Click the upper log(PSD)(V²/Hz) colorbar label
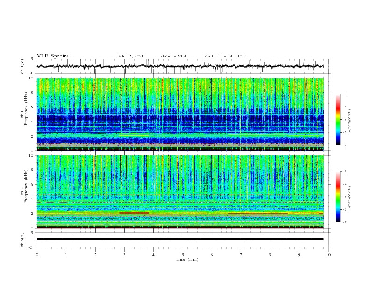 click(350, 122)
